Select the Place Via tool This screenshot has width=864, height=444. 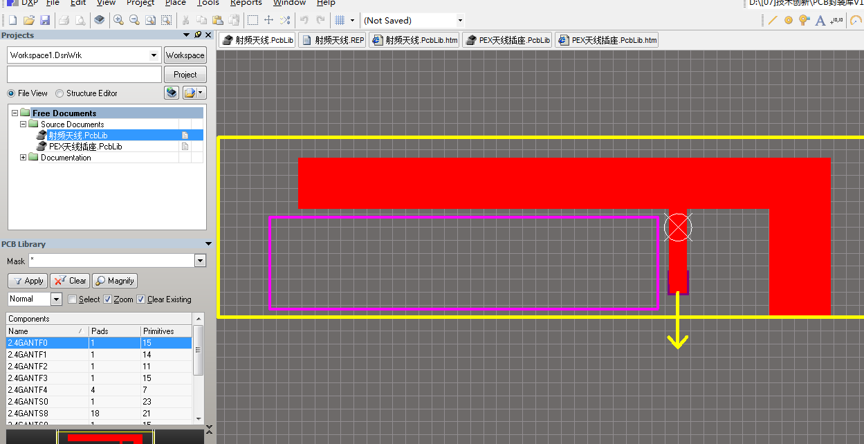[x=804, y=20]
